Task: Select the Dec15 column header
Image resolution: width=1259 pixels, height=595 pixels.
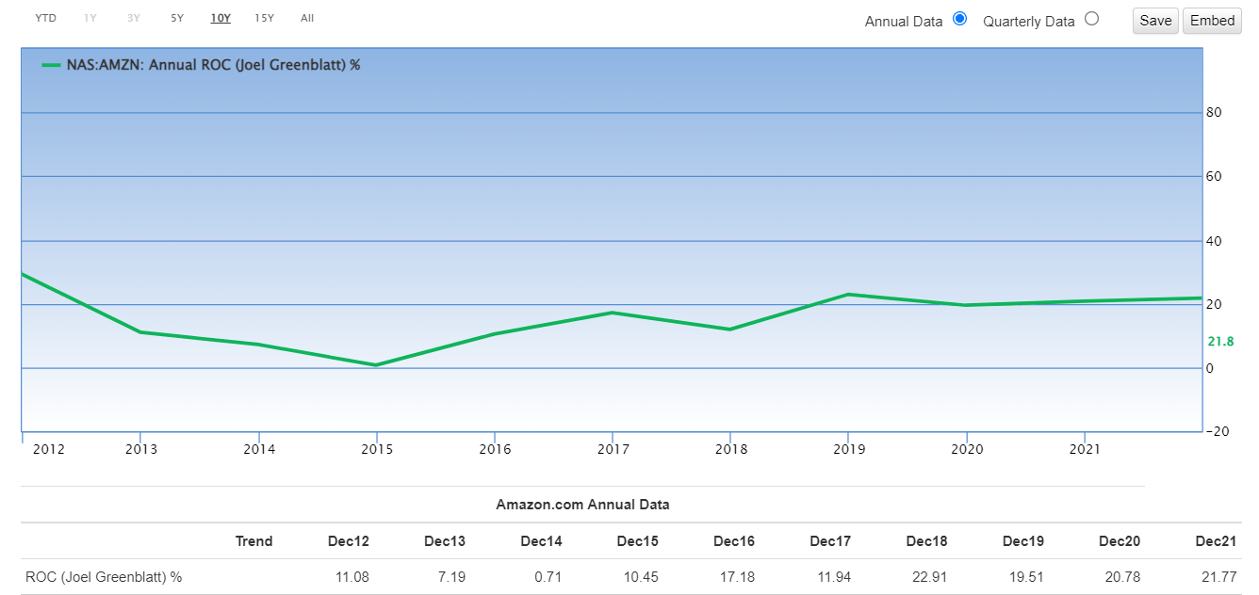Action: (638, 541)
